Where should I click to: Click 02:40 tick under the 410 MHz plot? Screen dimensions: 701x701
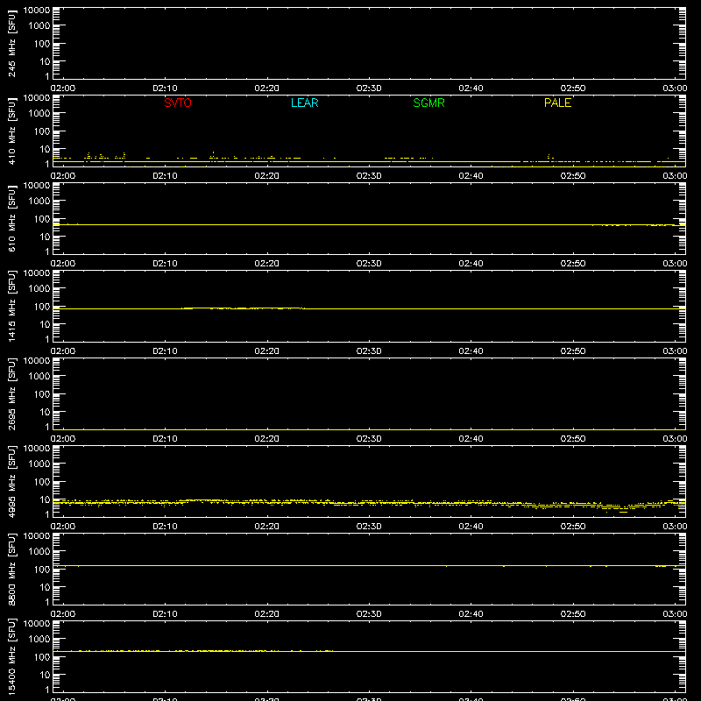[471, 176]
